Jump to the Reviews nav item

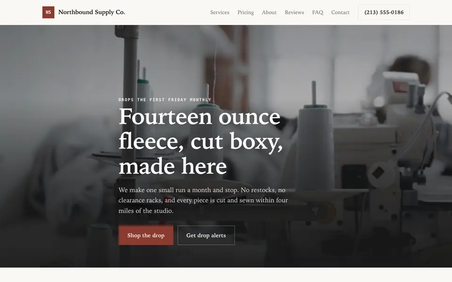pyautogui.click(x=294, y=12)
